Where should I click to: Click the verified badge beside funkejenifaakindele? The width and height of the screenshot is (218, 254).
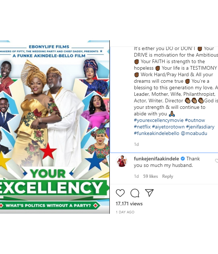click(183, 159)
